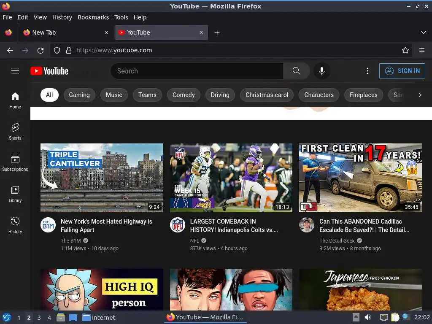Bookmark this page with star icon

click(405, 51)
